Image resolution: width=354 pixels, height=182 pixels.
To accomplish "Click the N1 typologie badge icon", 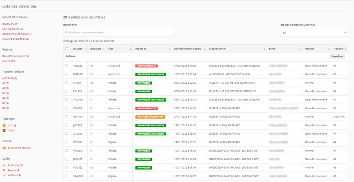I will [4, 126].
